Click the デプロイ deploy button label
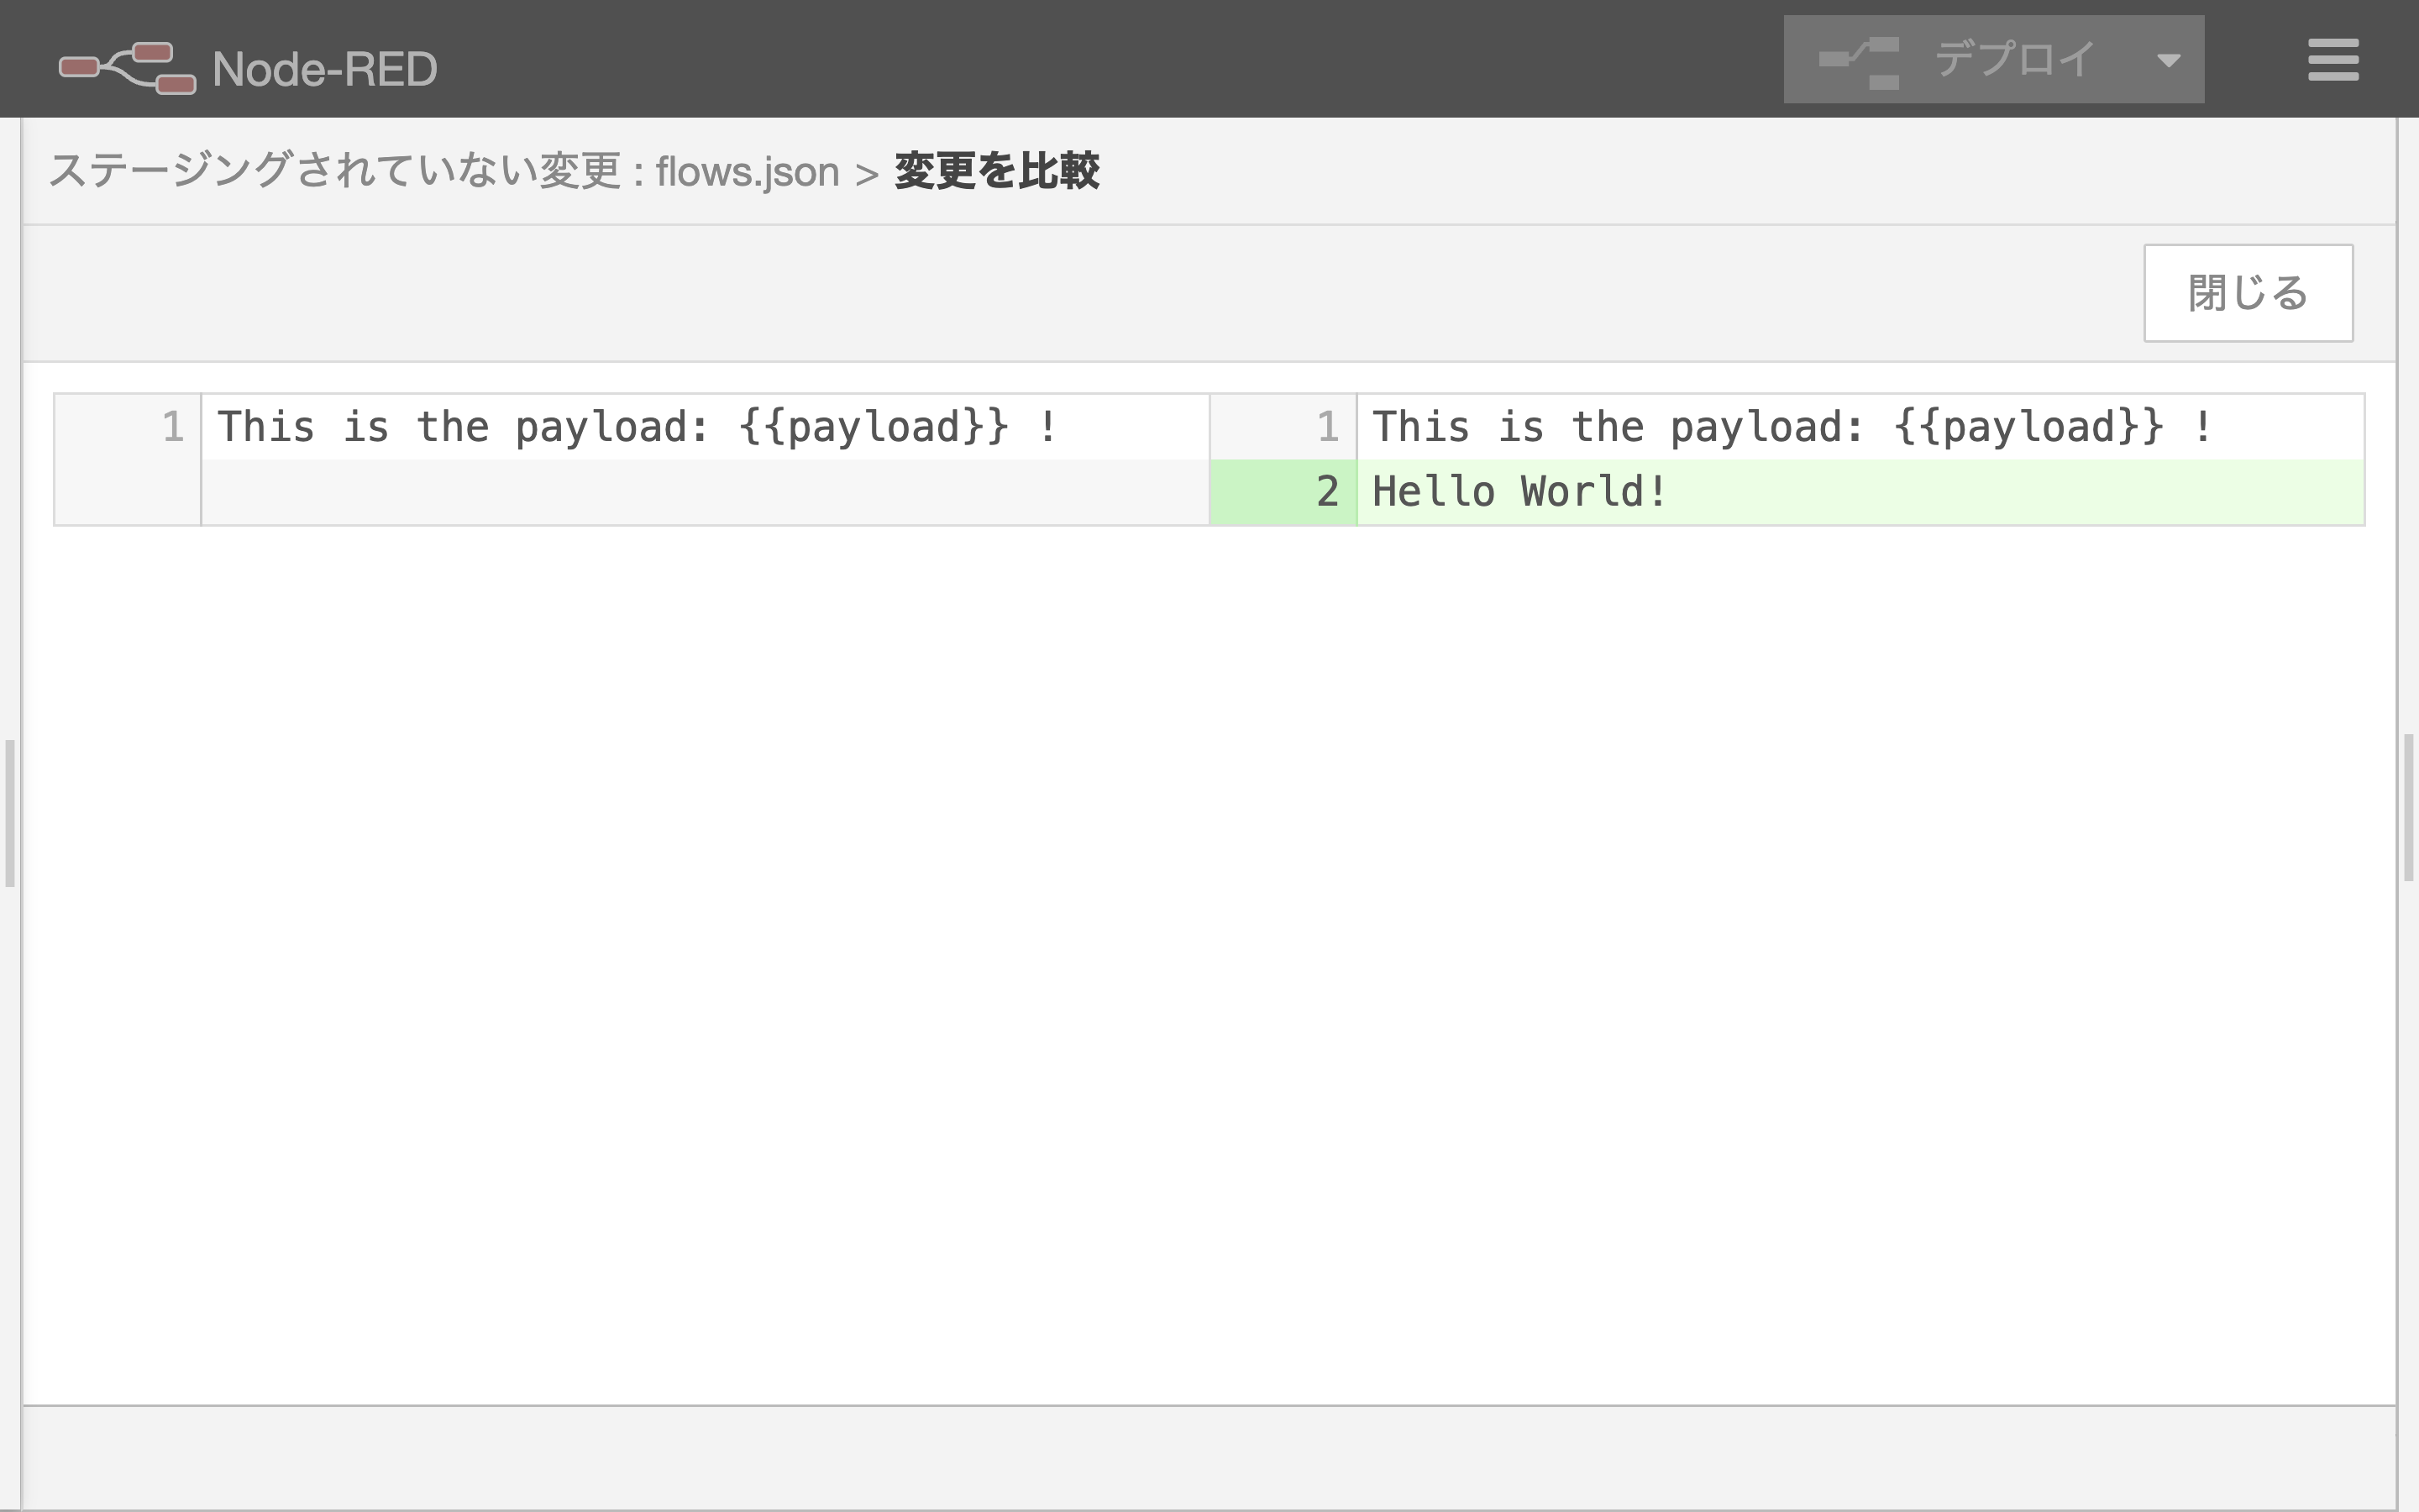The width and height of the screenshot is (2419, 1512). tap(2013, 60)
